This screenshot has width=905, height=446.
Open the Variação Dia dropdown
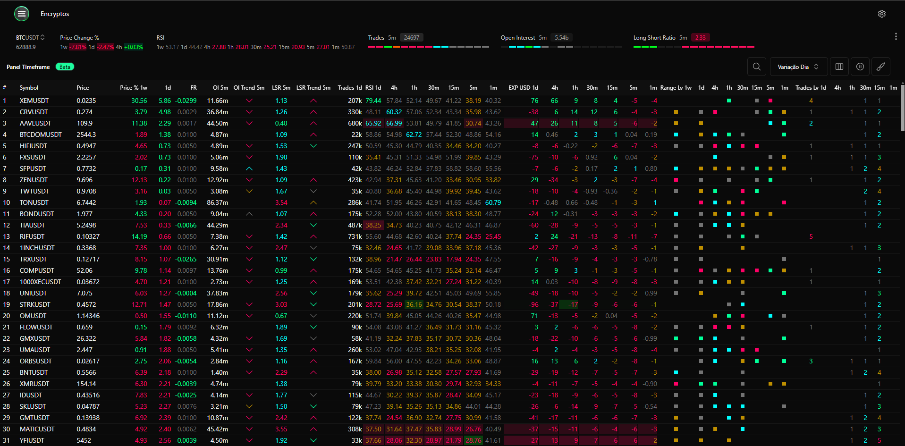[798, 67]
